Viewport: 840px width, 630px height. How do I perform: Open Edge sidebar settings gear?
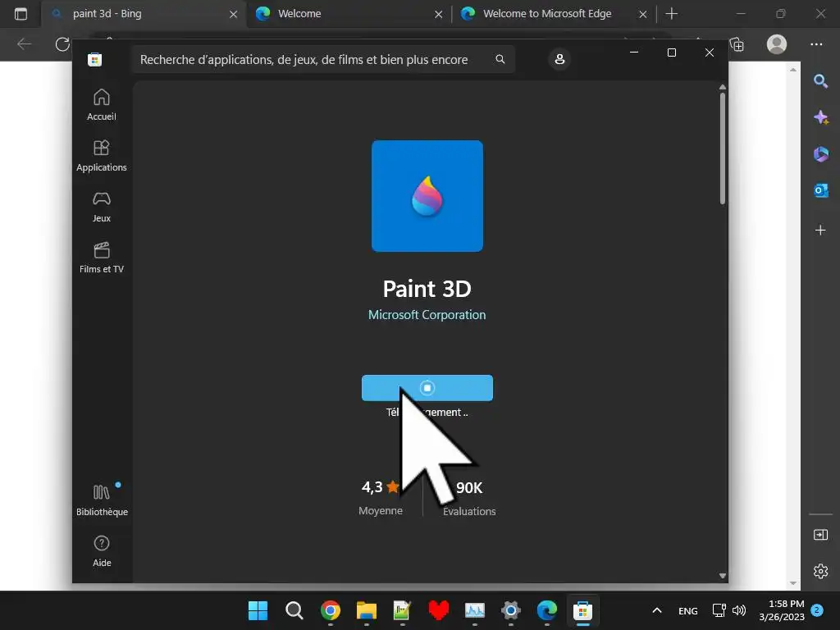[x=820, y=571]
